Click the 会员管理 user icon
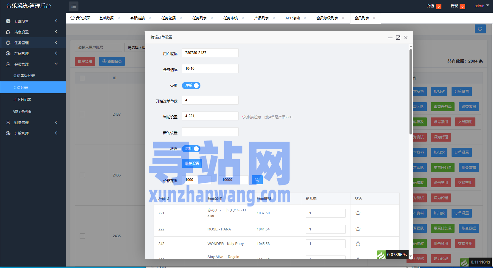 (x=8, y=64)
